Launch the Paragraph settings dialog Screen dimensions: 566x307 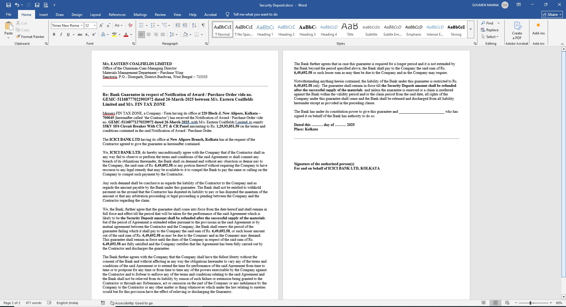pyautogui.click(x=206, y=44)
